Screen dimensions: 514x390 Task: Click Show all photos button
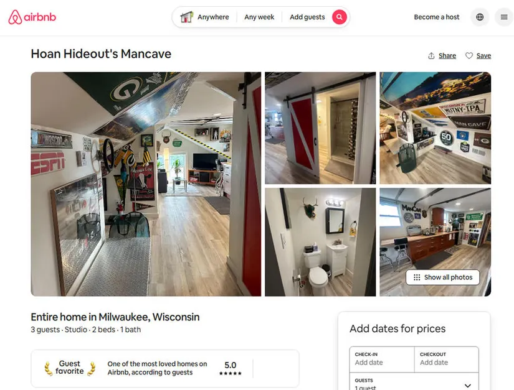(442, 277)
